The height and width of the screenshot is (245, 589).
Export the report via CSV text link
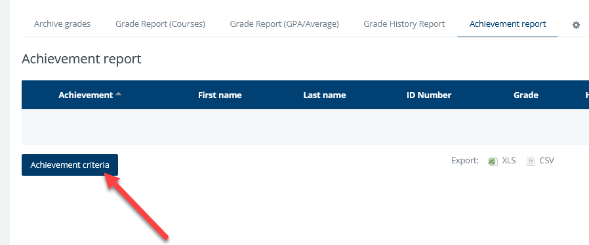tap(546, 161)
